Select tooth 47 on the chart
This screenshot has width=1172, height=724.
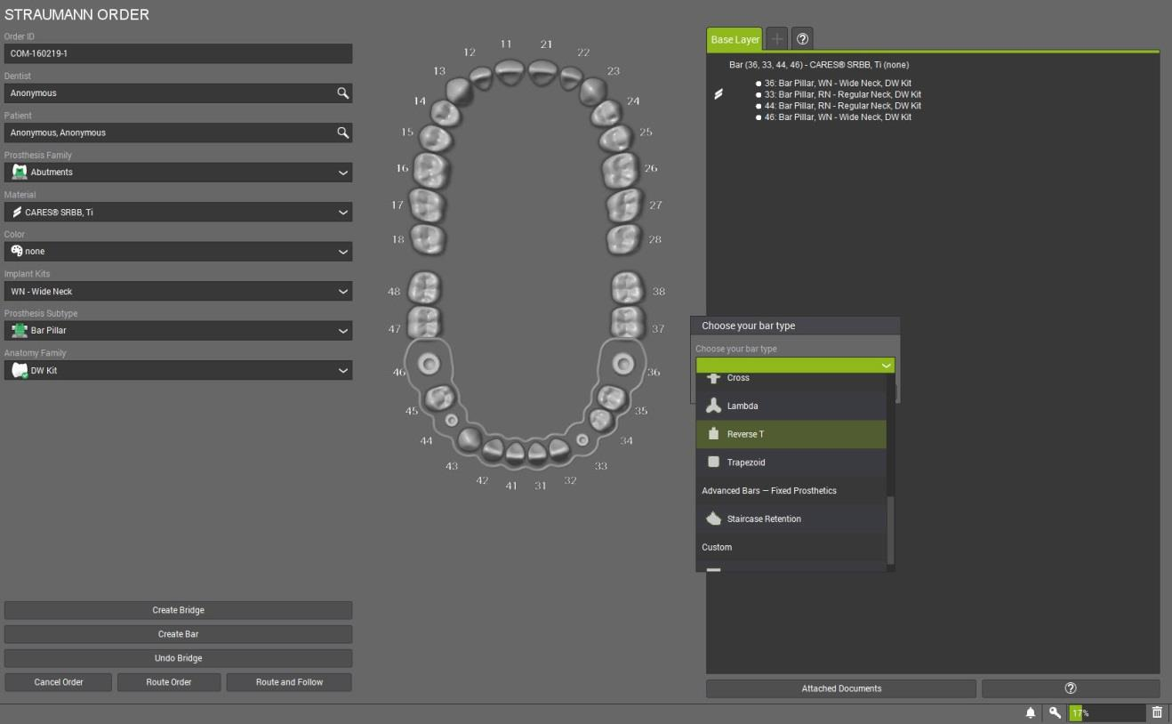click(424, 323)
